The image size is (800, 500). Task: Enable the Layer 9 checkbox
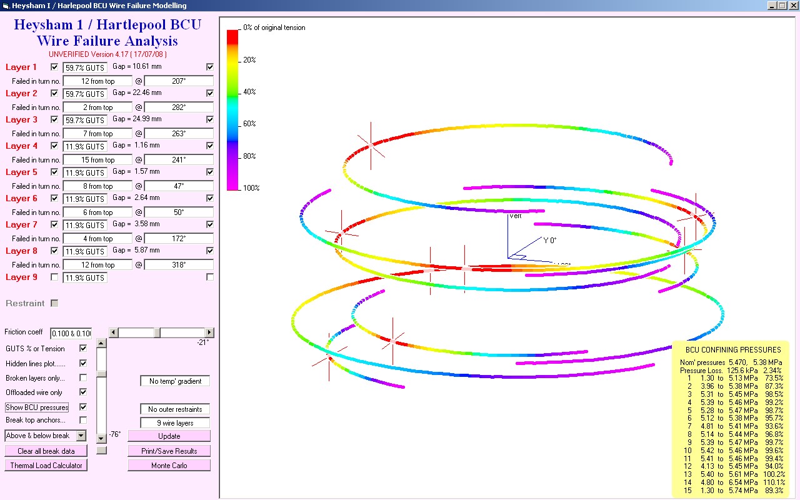(x=54, y=277)
